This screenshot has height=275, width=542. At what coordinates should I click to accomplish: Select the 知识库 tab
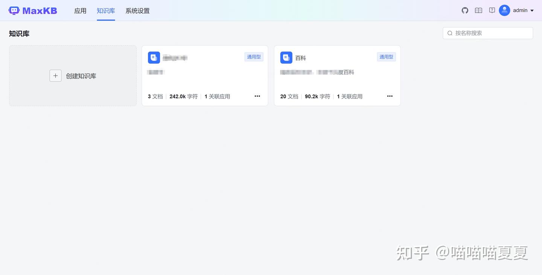105,11
